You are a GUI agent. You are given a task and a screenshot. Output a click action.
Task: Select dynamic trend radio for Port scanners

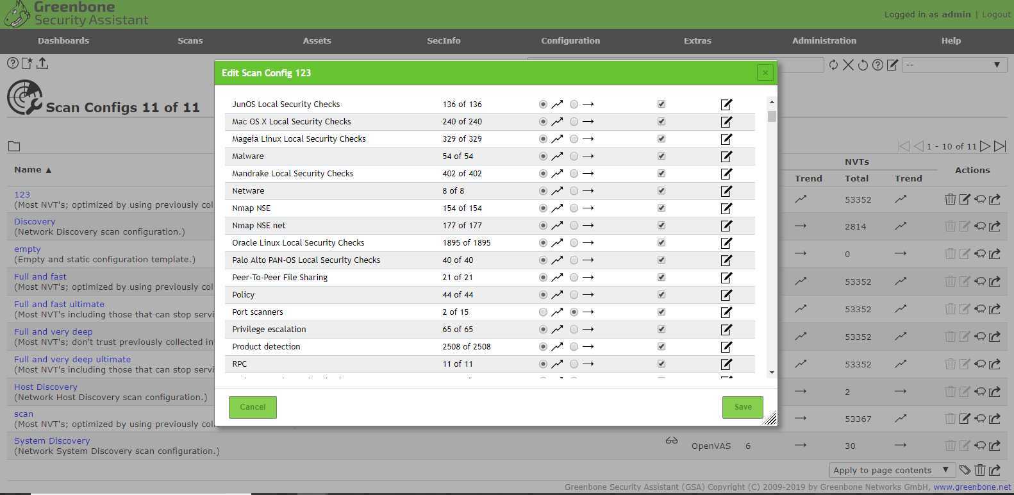(543, 312)
